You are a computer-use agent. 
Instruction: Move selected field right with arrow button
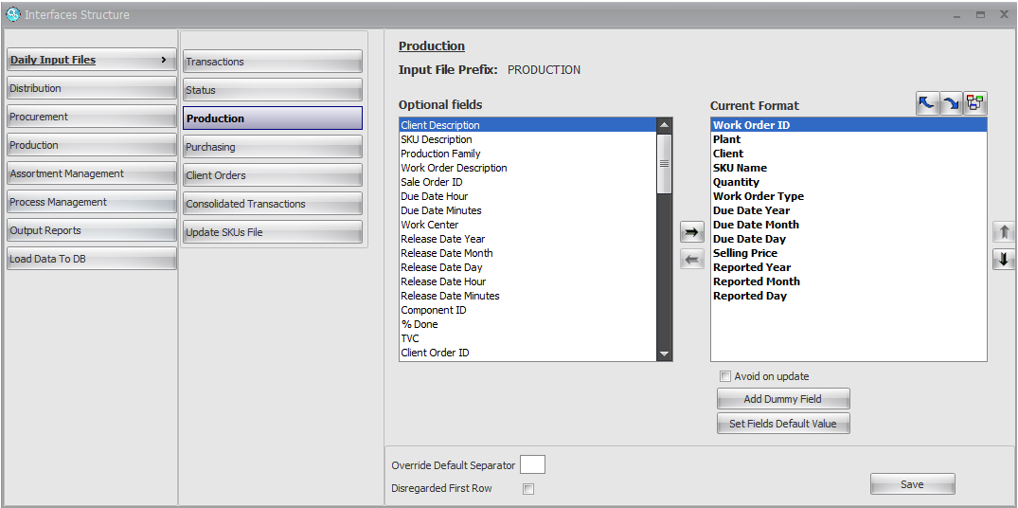click(692, 232)
